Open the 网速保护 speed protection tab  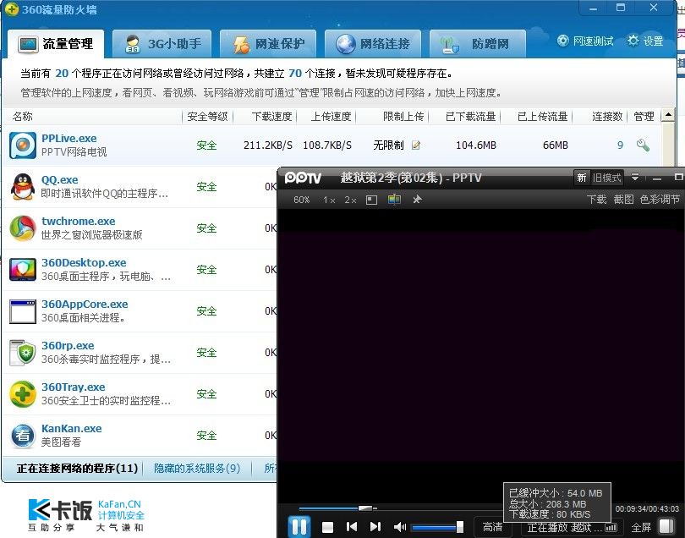click(x=268, y=44)
